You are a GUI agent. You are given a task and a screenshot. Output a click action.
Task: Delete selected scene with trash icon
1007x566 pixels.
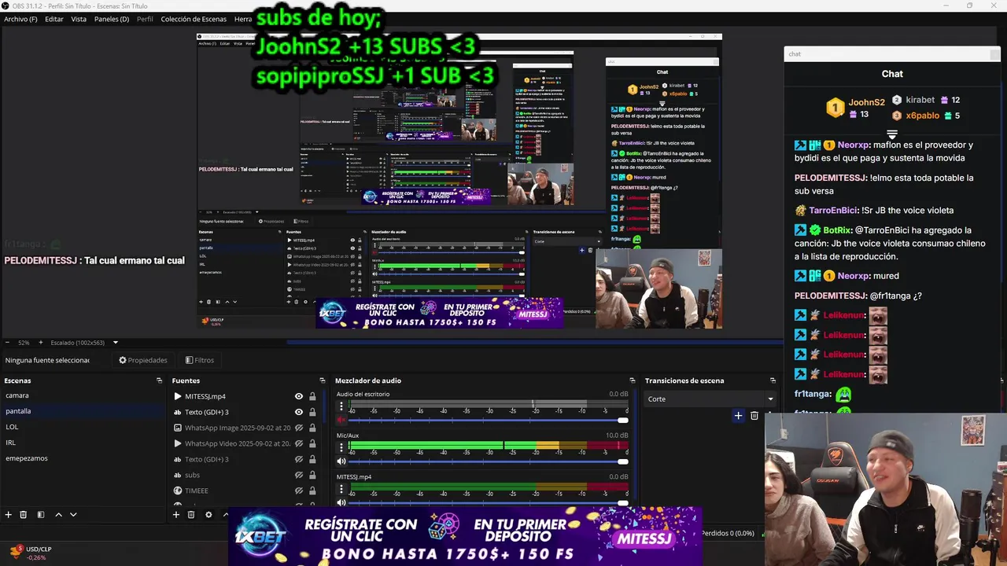[x=24, y=515]
